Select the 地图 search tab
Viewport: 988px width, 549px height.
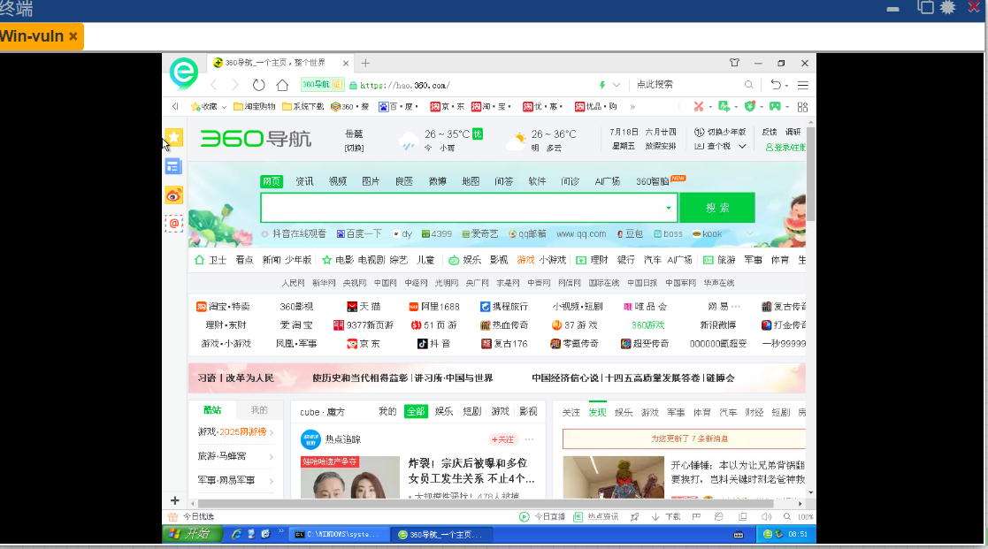471,181
